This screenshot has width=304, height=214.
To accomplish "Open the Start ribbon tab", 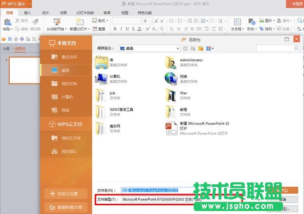I will click(10, 13).
